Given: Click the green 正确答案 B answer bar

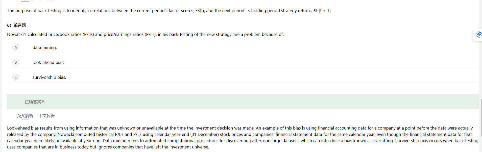Looking at the screenshot, I should tap(243, 102).
